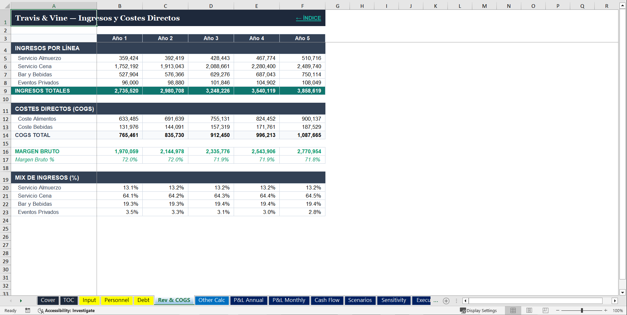Open the Debt sheet tab
Image resolution: width=627 pixels, height=315 pixels.
coord(143,300)
